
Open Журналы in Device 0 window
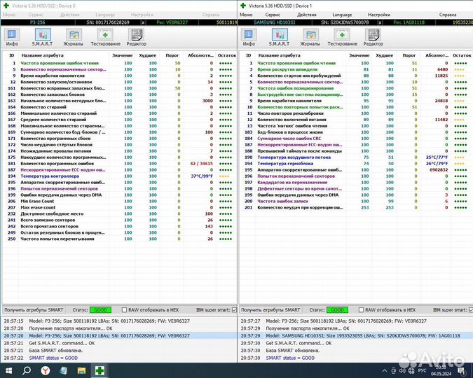coord(74,37)
